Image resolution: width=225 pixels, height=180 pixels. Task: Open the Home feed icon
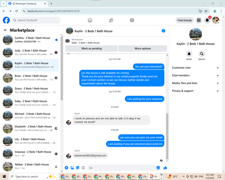[90, 20]
